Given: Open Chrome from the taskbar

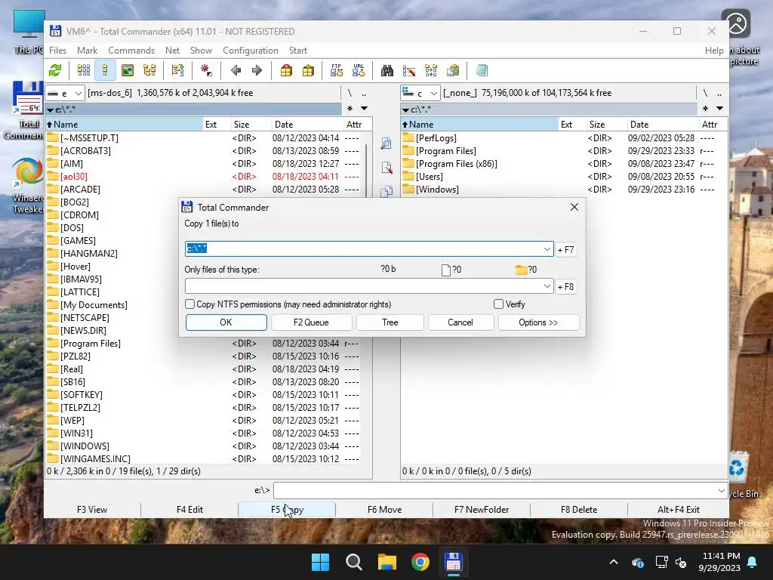Looking at the screenshot, I should (420, 562).
